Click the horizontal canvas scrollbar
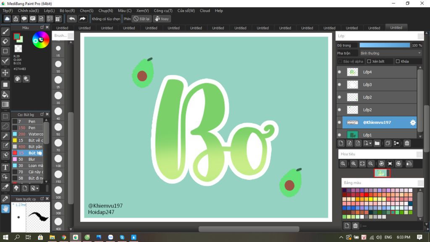The width and height of the screenshot is (430, 242). pos(249,229)
